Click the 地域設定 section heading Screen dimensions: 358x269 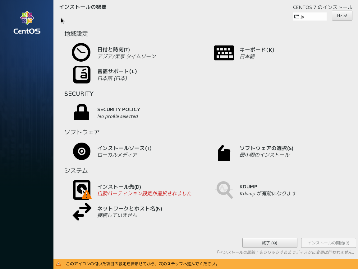(x=76, y=34)
